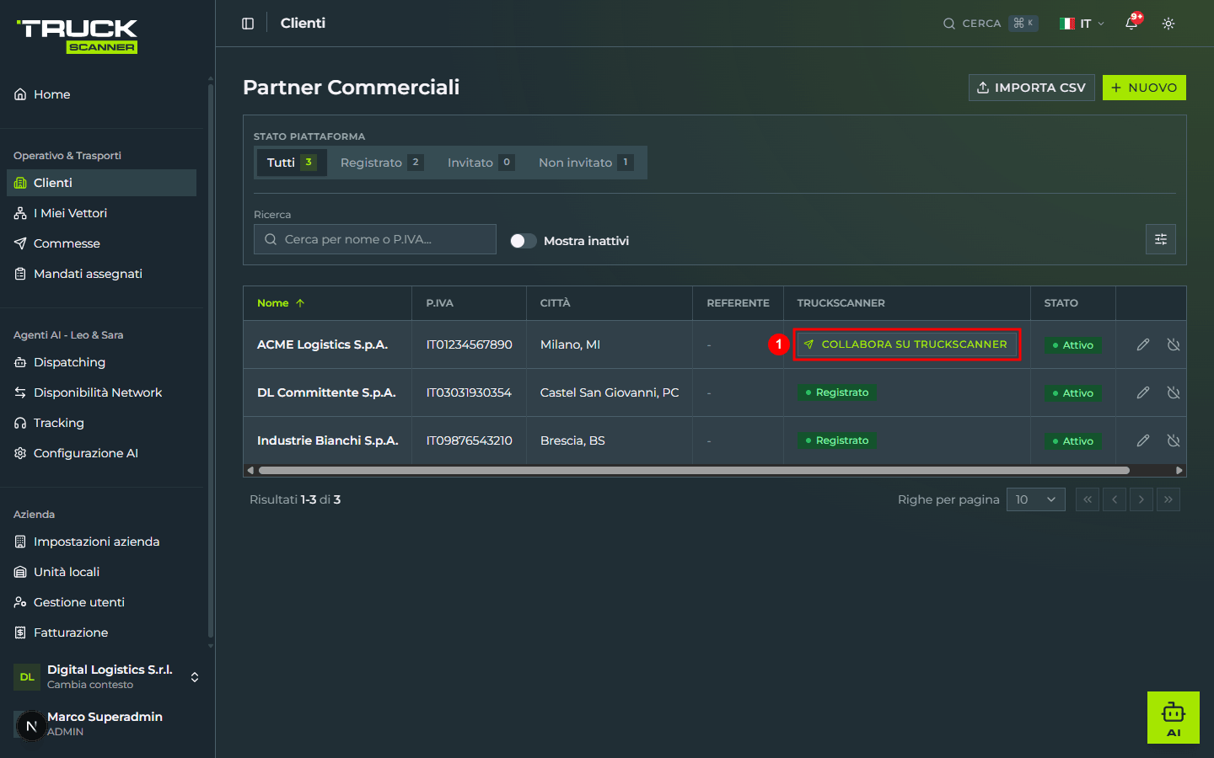Go to last page of results

[x=1168, y=499]
